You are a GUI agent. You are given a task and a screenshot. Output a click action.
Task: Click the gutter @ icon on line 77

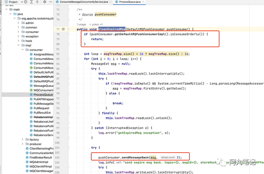pyautogui.click(x=63, y=29)
